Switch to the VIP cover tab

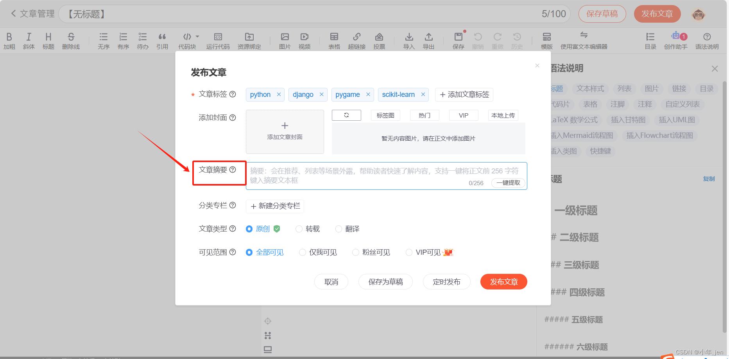pos(464,115)
